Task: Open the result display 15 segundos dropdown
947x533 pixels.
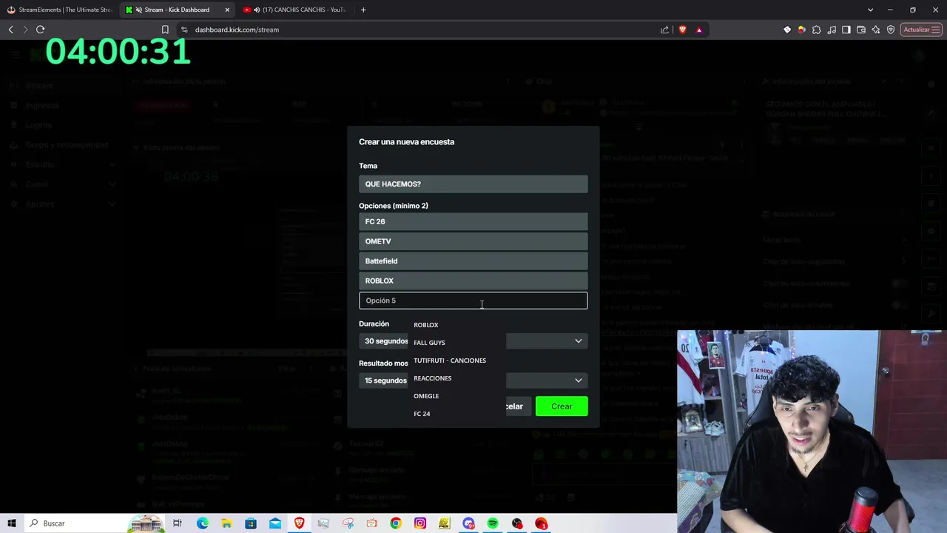Action: (x=473, y=381)
